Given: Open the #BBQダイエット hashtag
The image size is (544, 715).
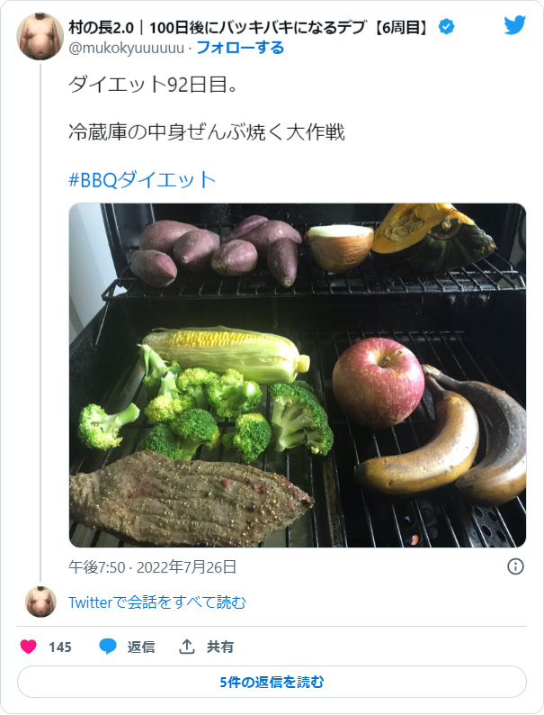Looking at the screenshot, I should pyautogui.click(x=142, y=178).
